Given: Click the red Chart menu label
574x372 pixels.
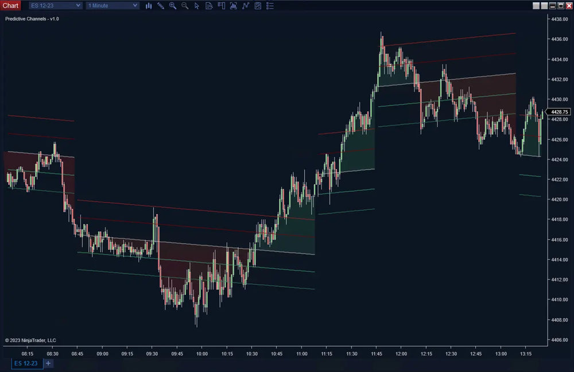Looking at the screenshot, I should click(10, 6).
